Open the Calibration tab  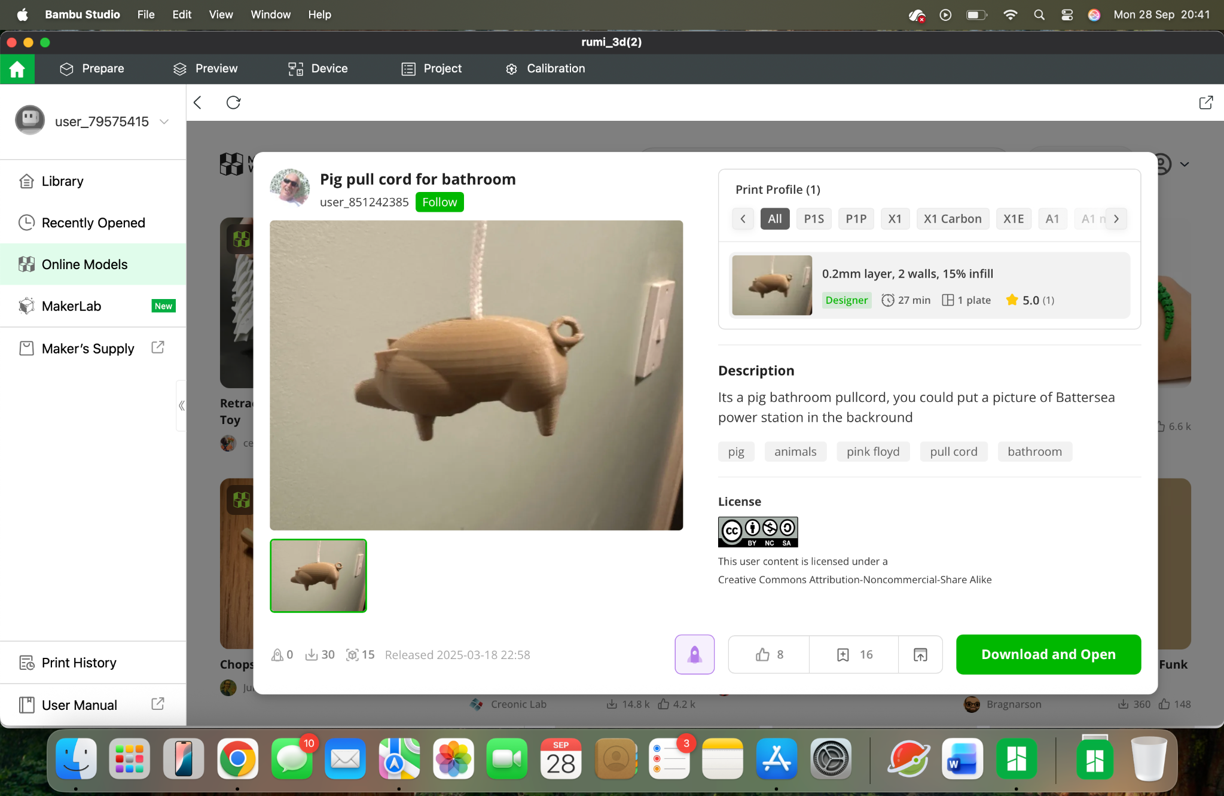coord(545,69)
